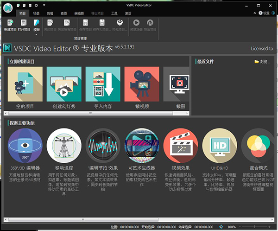The width and height of the screenshot is (278, 231).
Task: Open the 混合模式 (Blend Modes) feature icon
Action: pos(258,146)
